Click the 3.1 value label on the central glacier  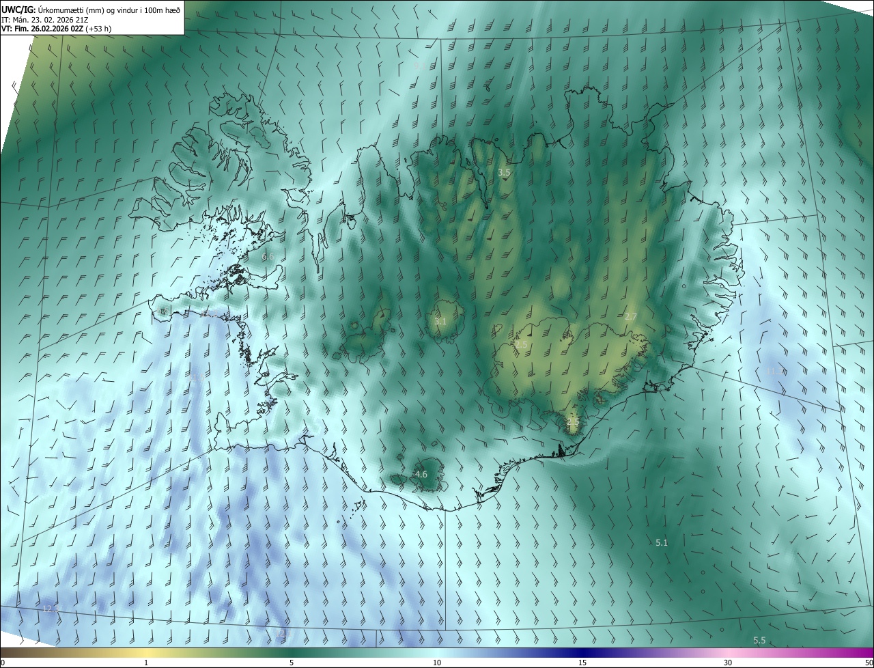point(440,321)
